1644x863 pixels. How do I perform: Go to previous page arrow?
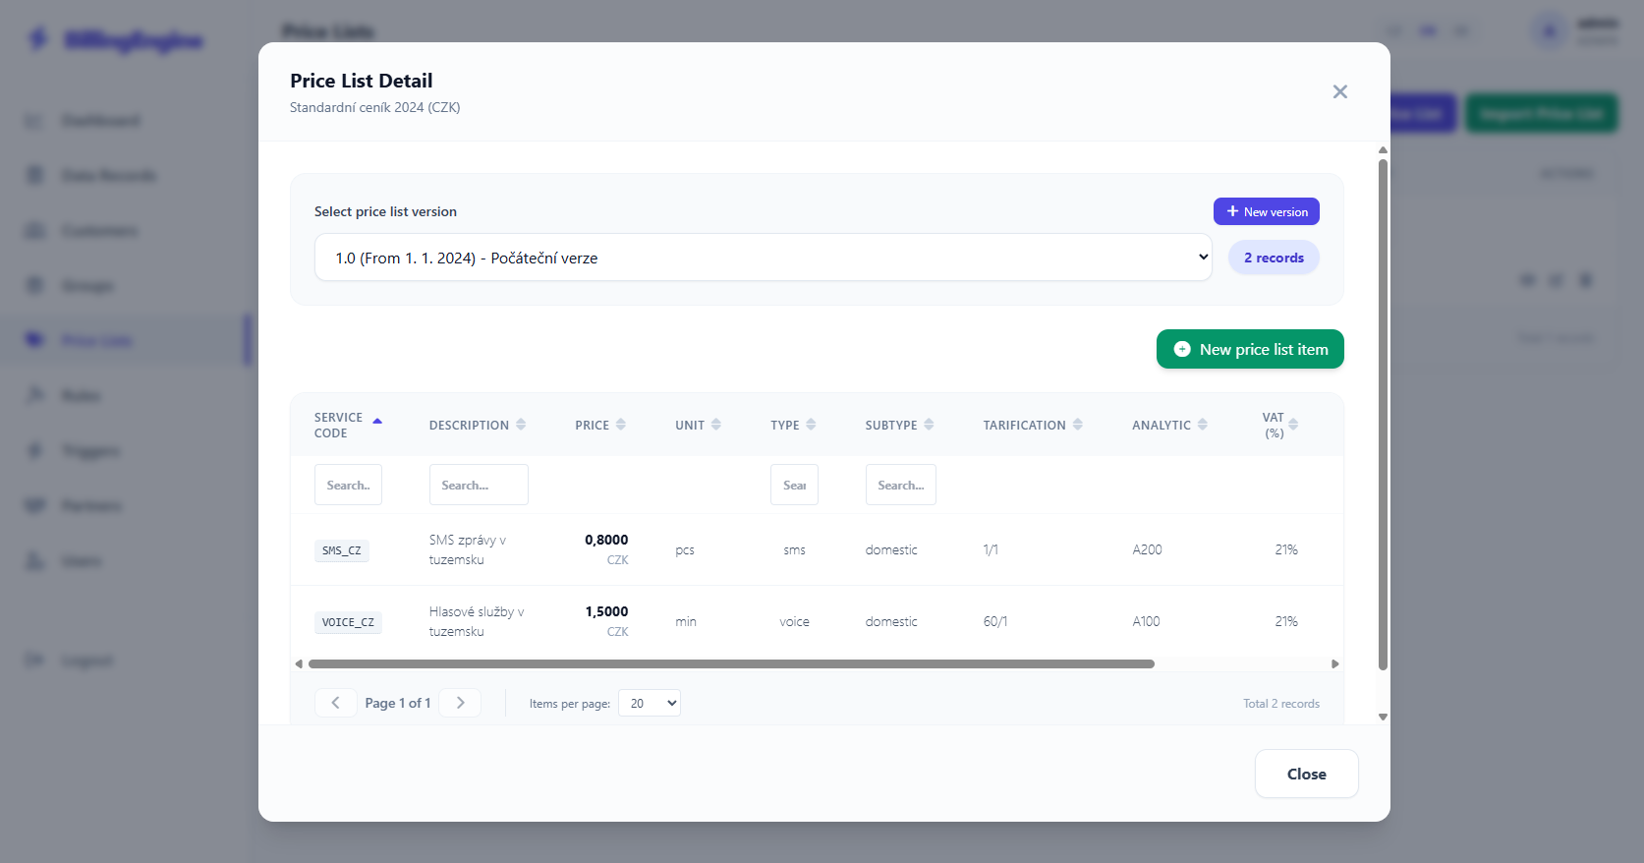[335, 703]
